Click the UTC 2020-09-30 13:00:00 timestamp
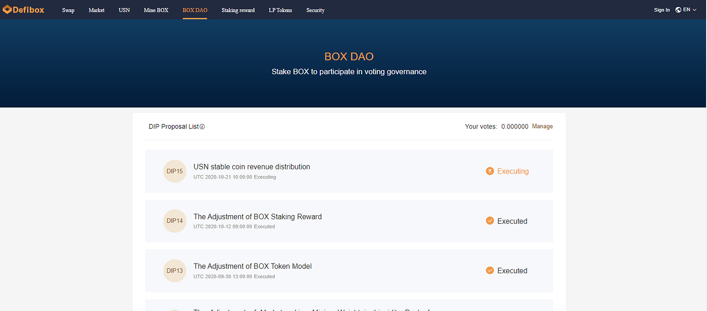This screenshot has width=707, height=311. coord(223,277)
